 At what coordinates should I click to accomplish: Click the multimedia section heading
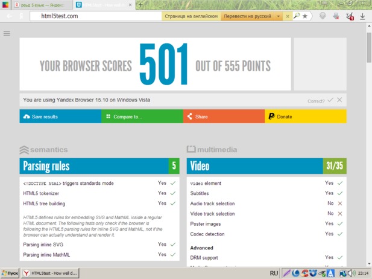coord(212,150)
